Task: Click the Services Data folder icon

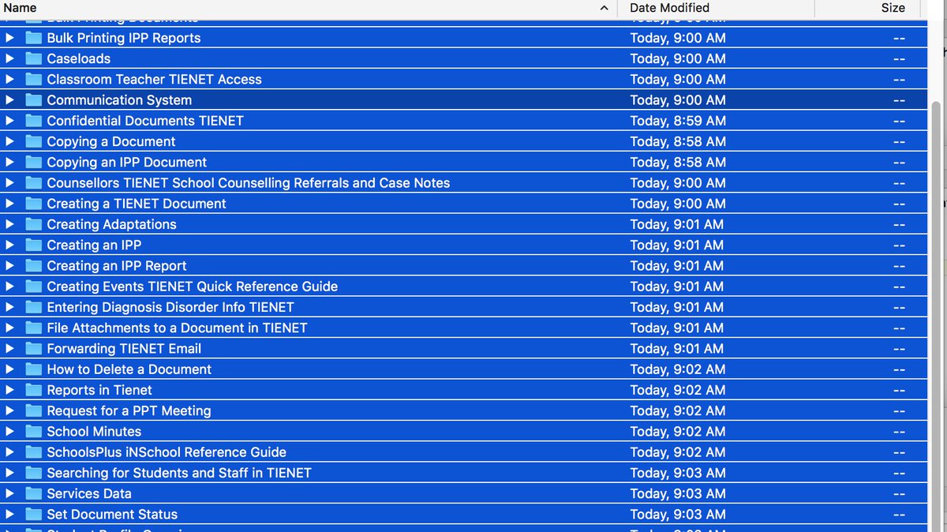Action: click(x=33, y=493)
